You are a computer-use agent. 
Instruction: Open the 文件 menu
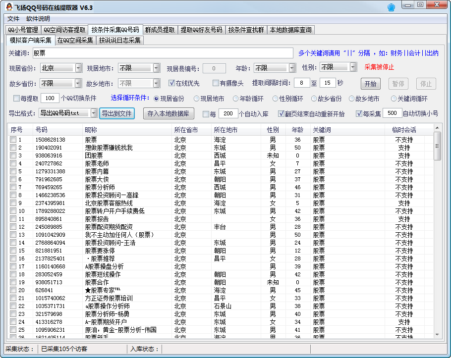tap(13, 18)
